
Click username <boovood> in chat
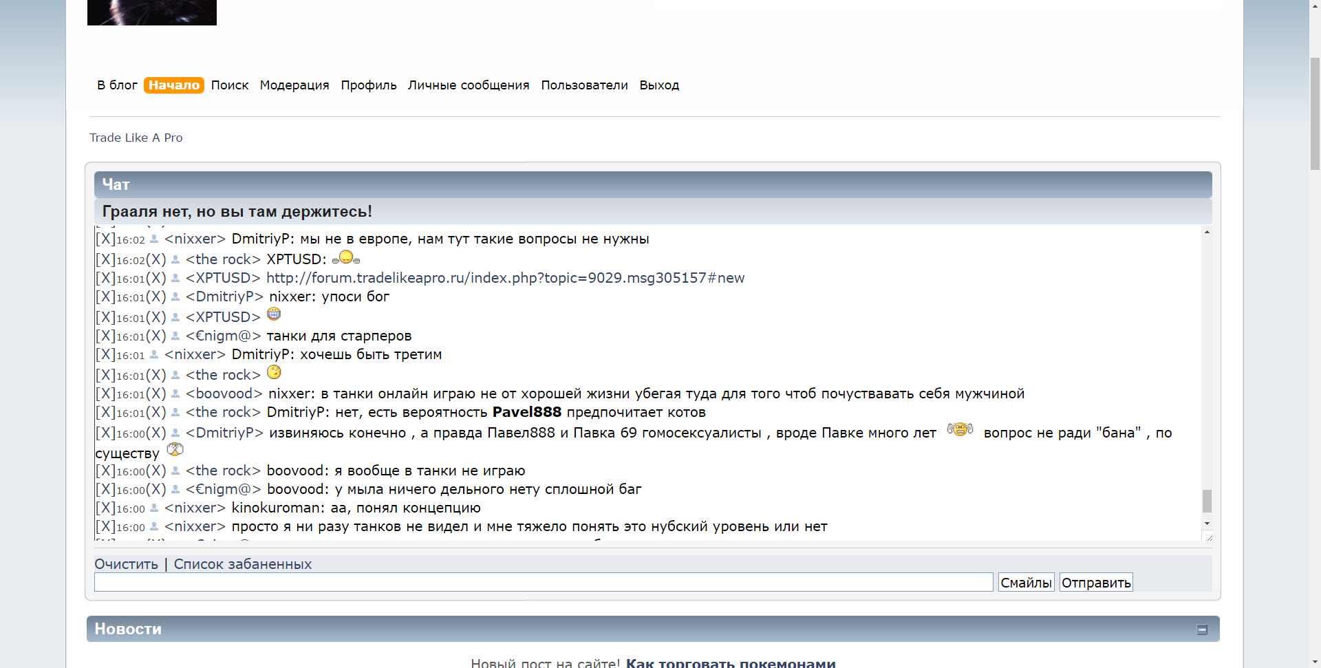click(x=224, y=394)
